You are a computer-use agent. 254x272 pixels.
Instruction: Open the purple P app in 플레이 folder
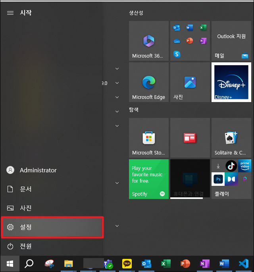244,179
